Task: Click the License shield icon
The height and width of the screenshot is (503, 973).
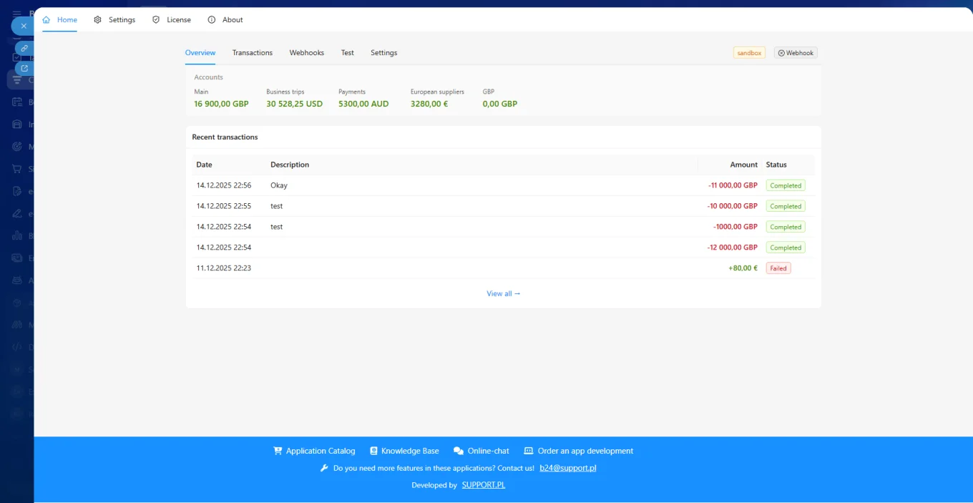Action: [155, 19]
